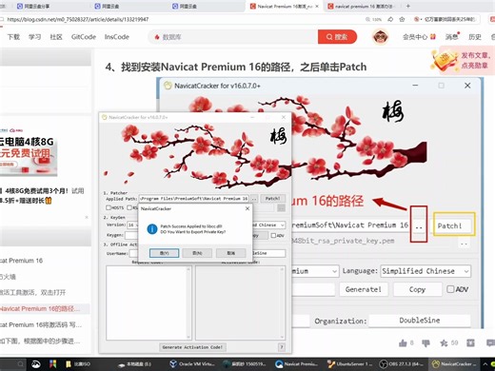Click inside the Request Code text area
The width and height of the screenshot is (495, 371).
[x=147, y=303]
